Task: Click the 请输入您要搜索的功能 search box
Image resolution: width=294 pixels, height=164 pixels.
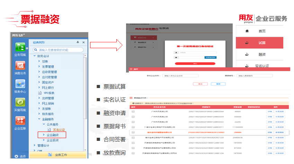Action: pyautogui.click(x=58, y=50)
